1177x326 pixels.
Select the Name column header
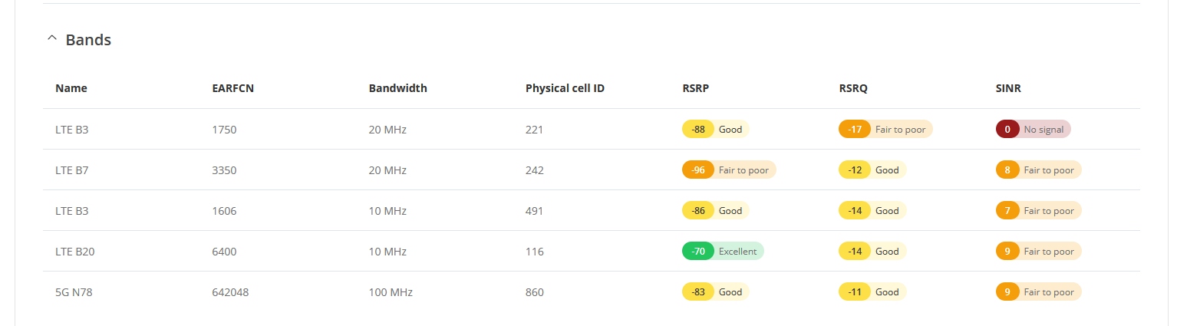pos(71,88)
